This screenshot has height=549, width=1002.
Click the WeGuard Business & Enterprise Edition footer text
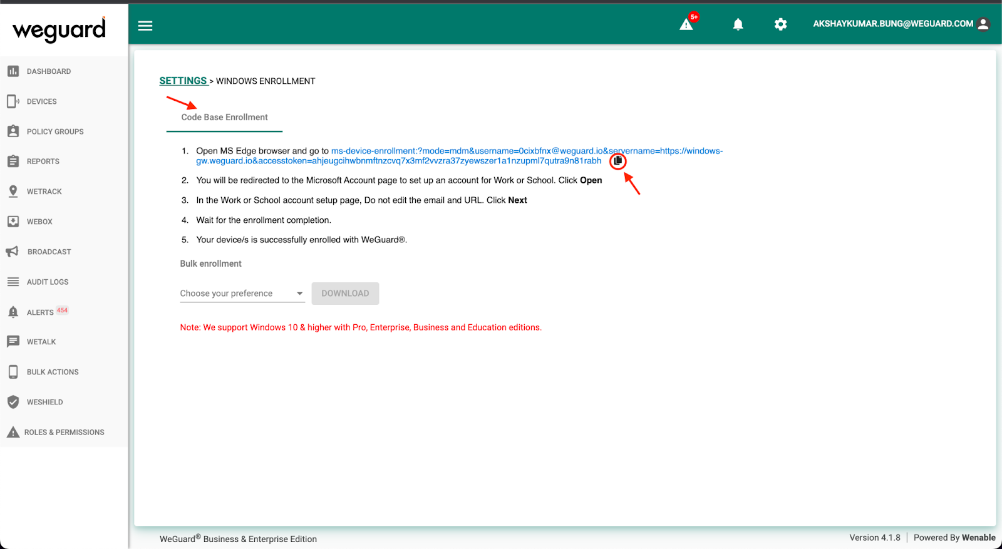(238, 539)
